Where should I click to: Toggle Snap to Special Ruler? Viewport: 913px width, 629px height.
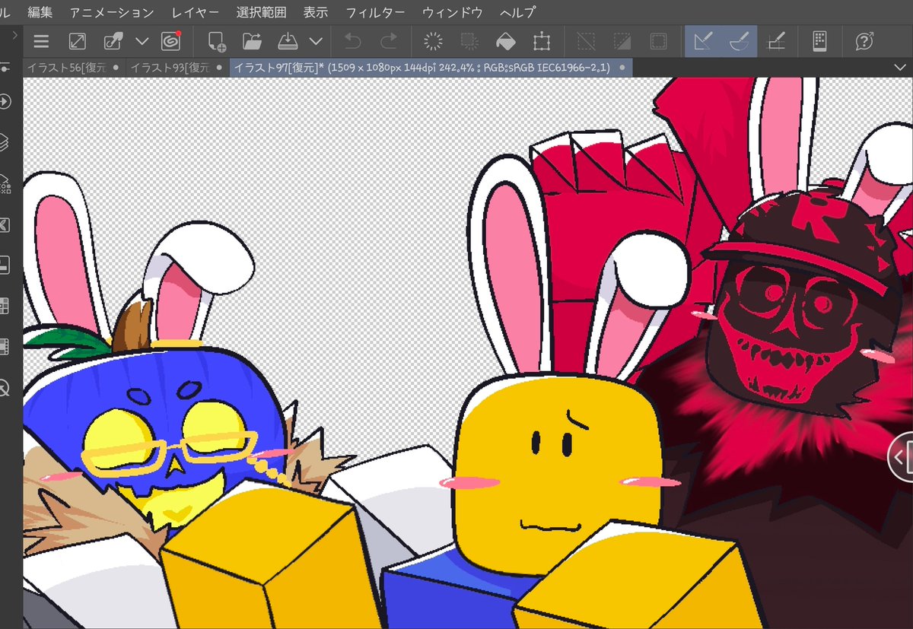(x=739, y=41)
